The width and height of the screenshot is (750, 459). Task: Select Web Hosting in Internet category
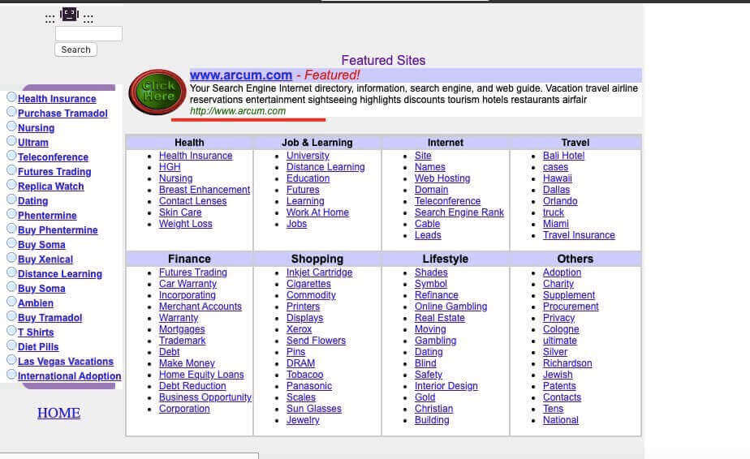click(x=442, y=178)
